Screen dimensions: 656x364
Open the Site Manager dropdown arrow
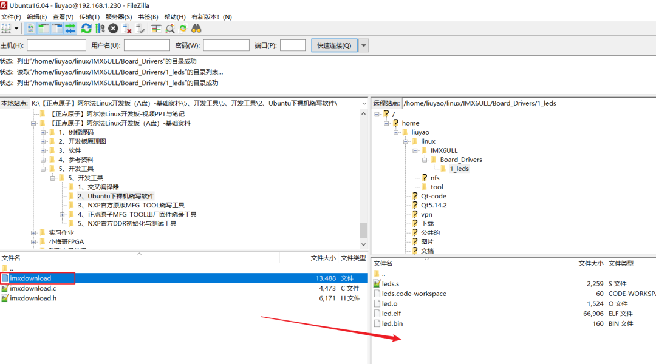pos(16,29)
